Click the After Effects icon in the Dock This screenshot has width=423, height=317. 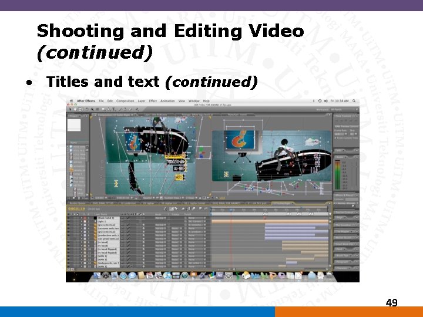coord(220,275)
